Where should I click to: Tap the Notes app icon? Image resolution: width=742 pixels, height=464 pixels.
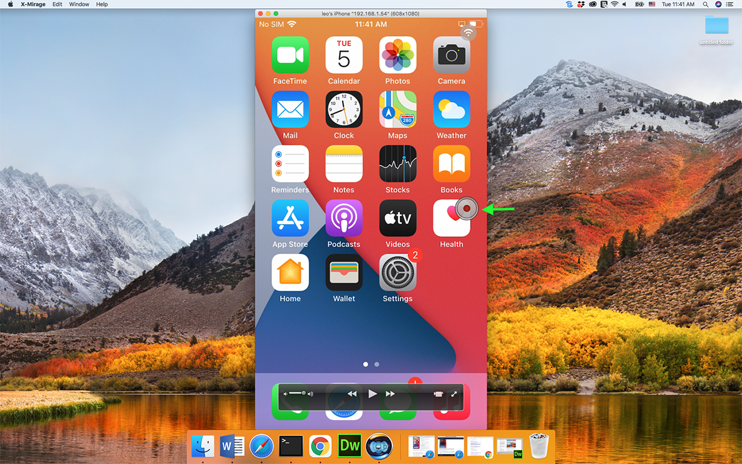pyautogui.click(x=344, y=164)
